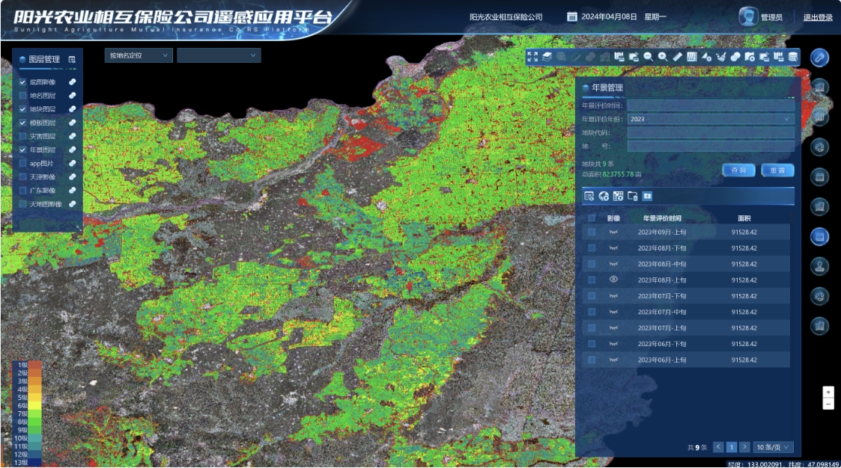Click the 1级 red legend swatch
This screenshot has height=468, width=841.
(35, 365)
